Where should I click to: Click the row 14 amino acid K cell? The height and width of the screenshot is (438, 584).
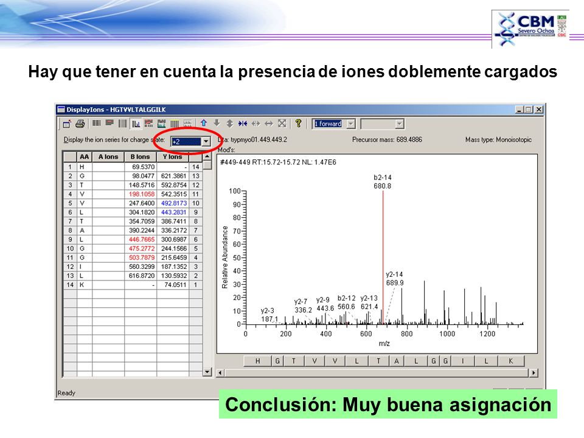coord(84,285)
